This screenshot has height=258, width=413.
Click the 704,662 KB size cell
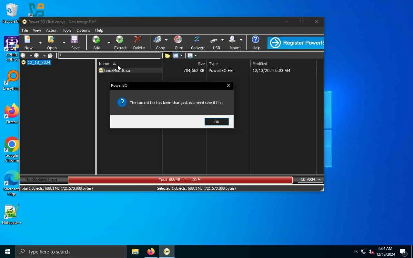194,71
